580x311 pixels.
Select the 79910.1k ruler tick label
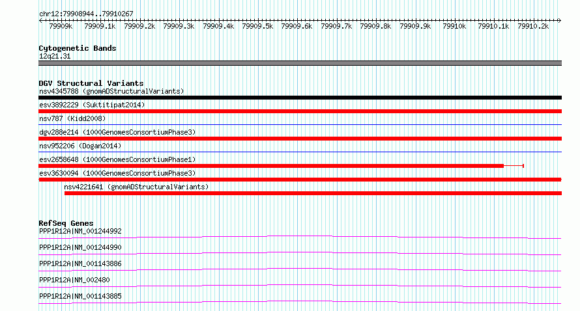(x=493, y=26)
